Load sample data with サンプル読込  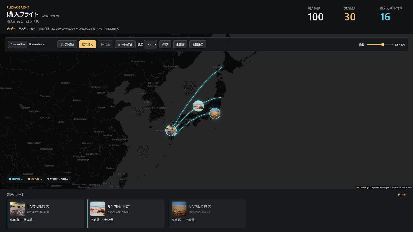click(x=67, y=44)
